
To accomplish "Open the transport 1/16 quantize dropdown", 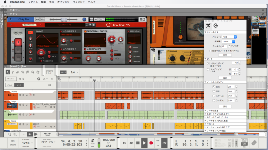I will [27, 143].
